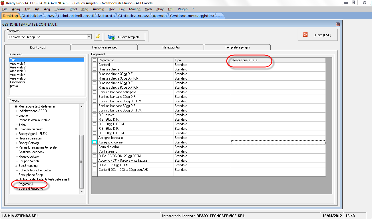Open the Ecommerce Ready Pro template dropdown
Screen dimensions: 372x219
tap(89, 37)
